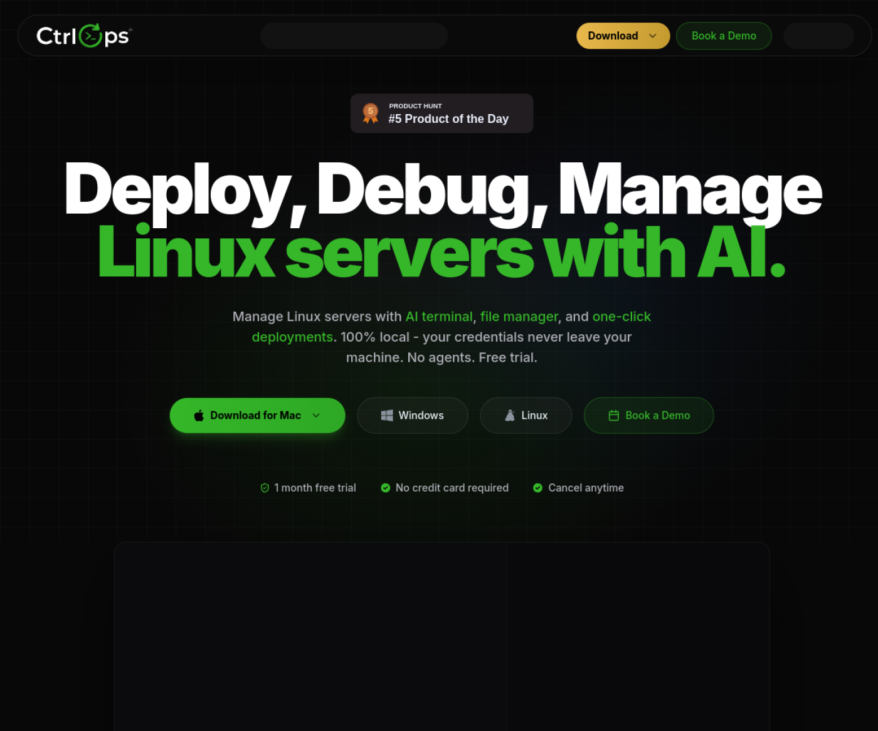Click the #5 Product of the Day badge
The height and width of the screenshot is (731, 878).
[x=442, y=113]
